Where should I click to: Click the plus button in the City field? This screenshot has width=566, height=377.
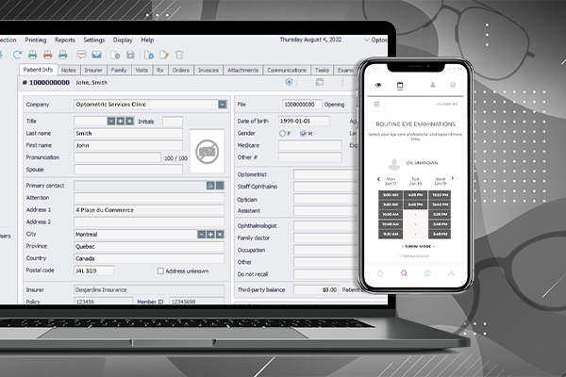click(210, 235)
